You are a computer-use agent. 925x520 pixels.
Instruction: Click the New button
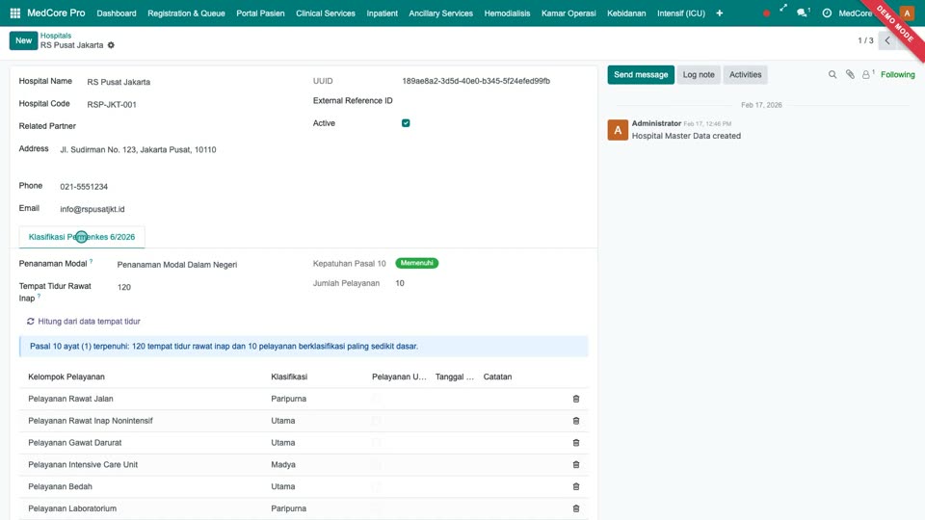tap(23, 40)
